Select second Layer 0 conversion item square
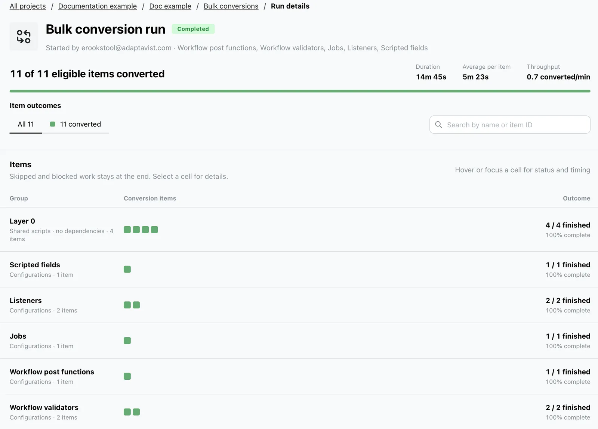Screen dimensions: 598x429 [136, 230]
